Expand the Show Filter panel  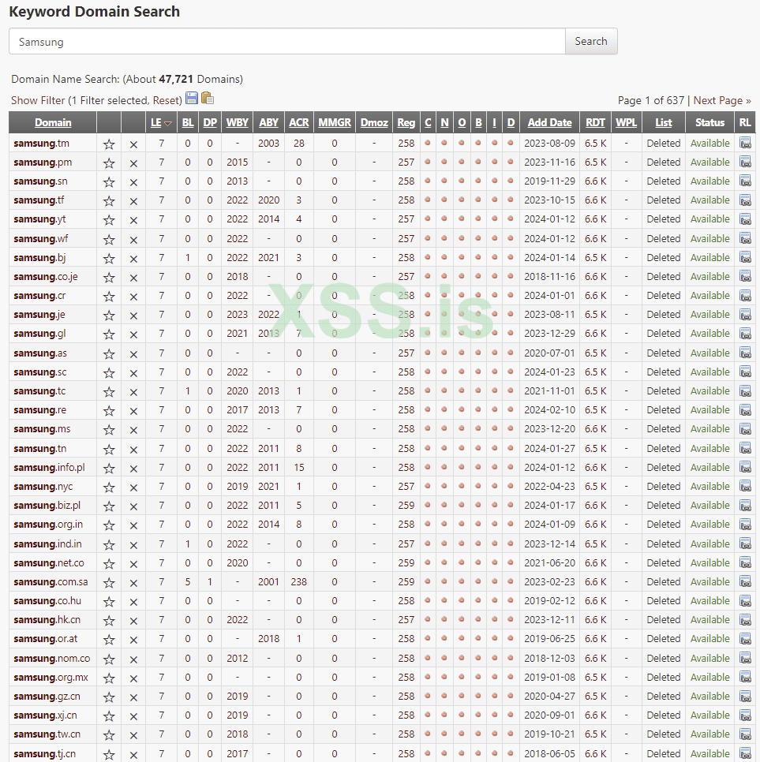coord(38,101)
